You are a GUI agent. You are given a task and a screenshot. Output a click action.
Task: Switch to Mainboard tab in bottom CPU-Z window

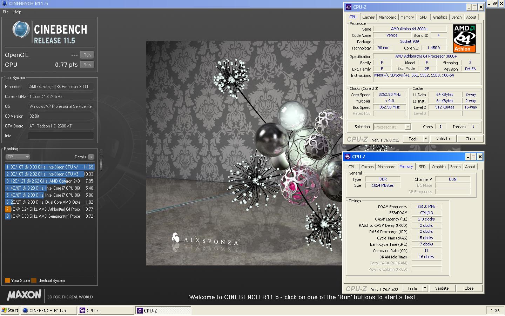[x=386, y=167]
